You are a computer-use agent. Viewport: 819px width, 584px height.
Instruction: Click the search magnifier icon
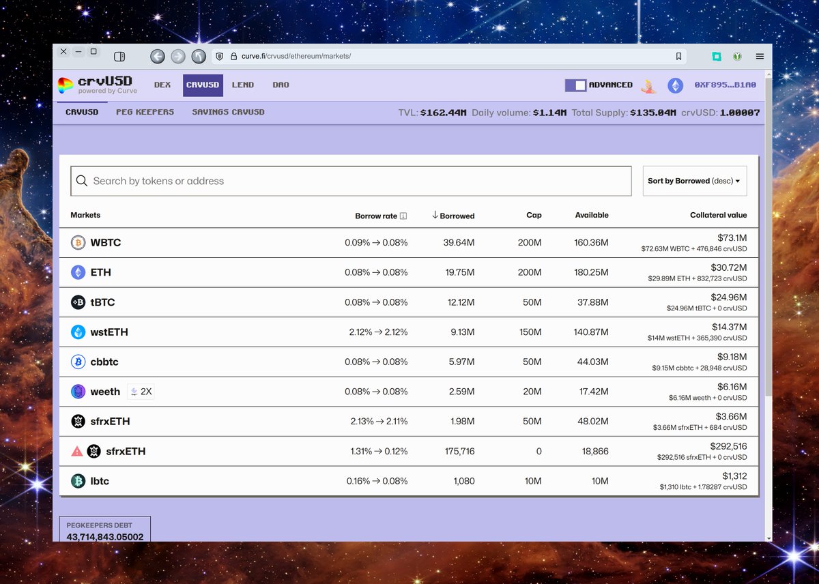click(x=82, y=181)
